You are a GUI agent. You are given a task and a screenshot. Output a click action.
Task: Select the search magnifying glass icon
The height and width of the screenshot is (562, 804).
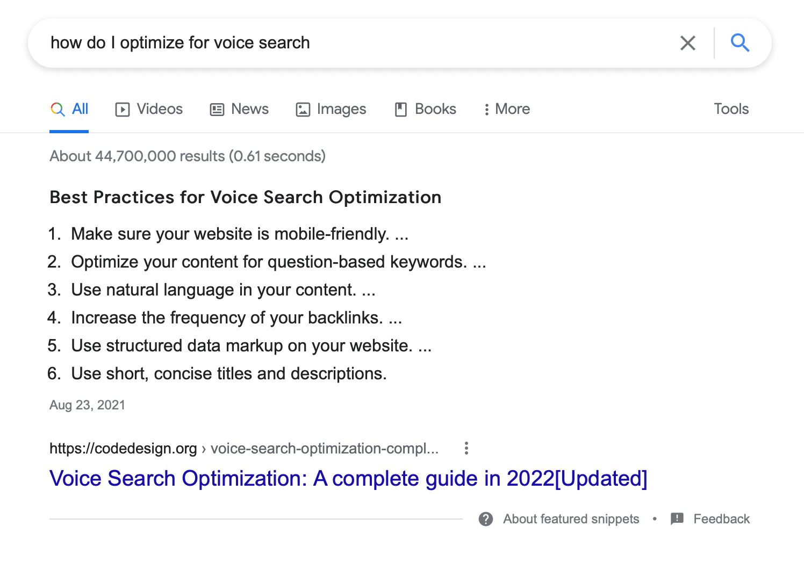[741, 42]
